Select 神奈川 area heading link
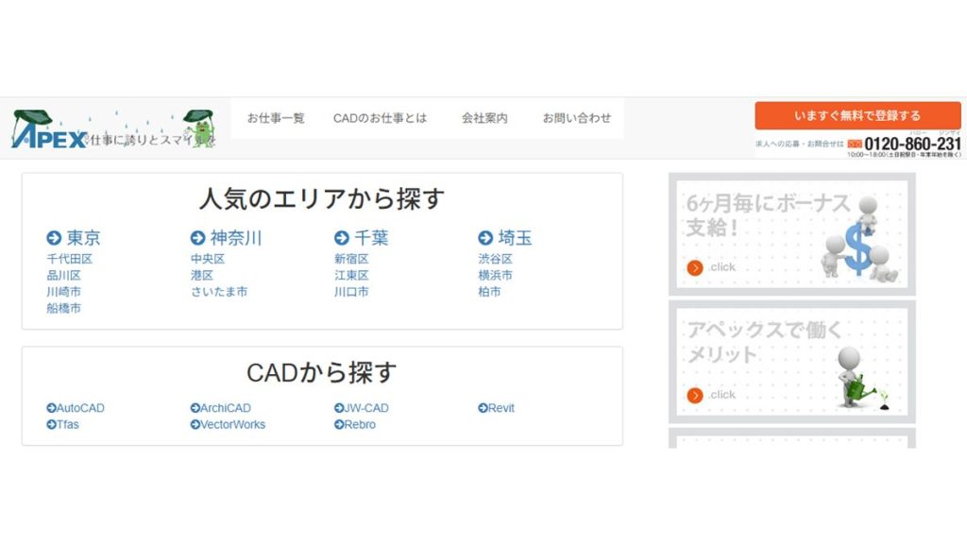The image size is (967, 545). [236, 238]
